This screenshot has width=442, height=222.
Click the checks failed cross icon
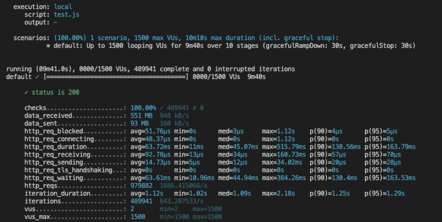tap(194, 108)
